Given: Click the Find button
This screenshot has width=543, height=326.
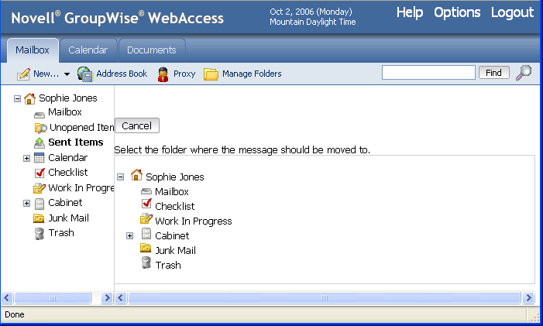Looking at the screenshot, I should 493,73.
